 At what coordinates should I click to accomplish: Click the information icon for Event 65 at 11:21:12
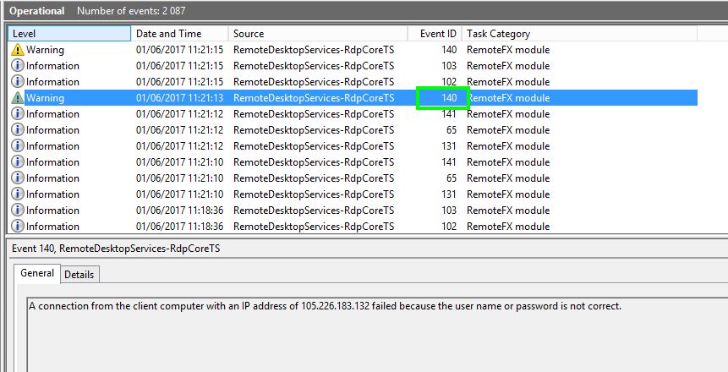[18, 130]
